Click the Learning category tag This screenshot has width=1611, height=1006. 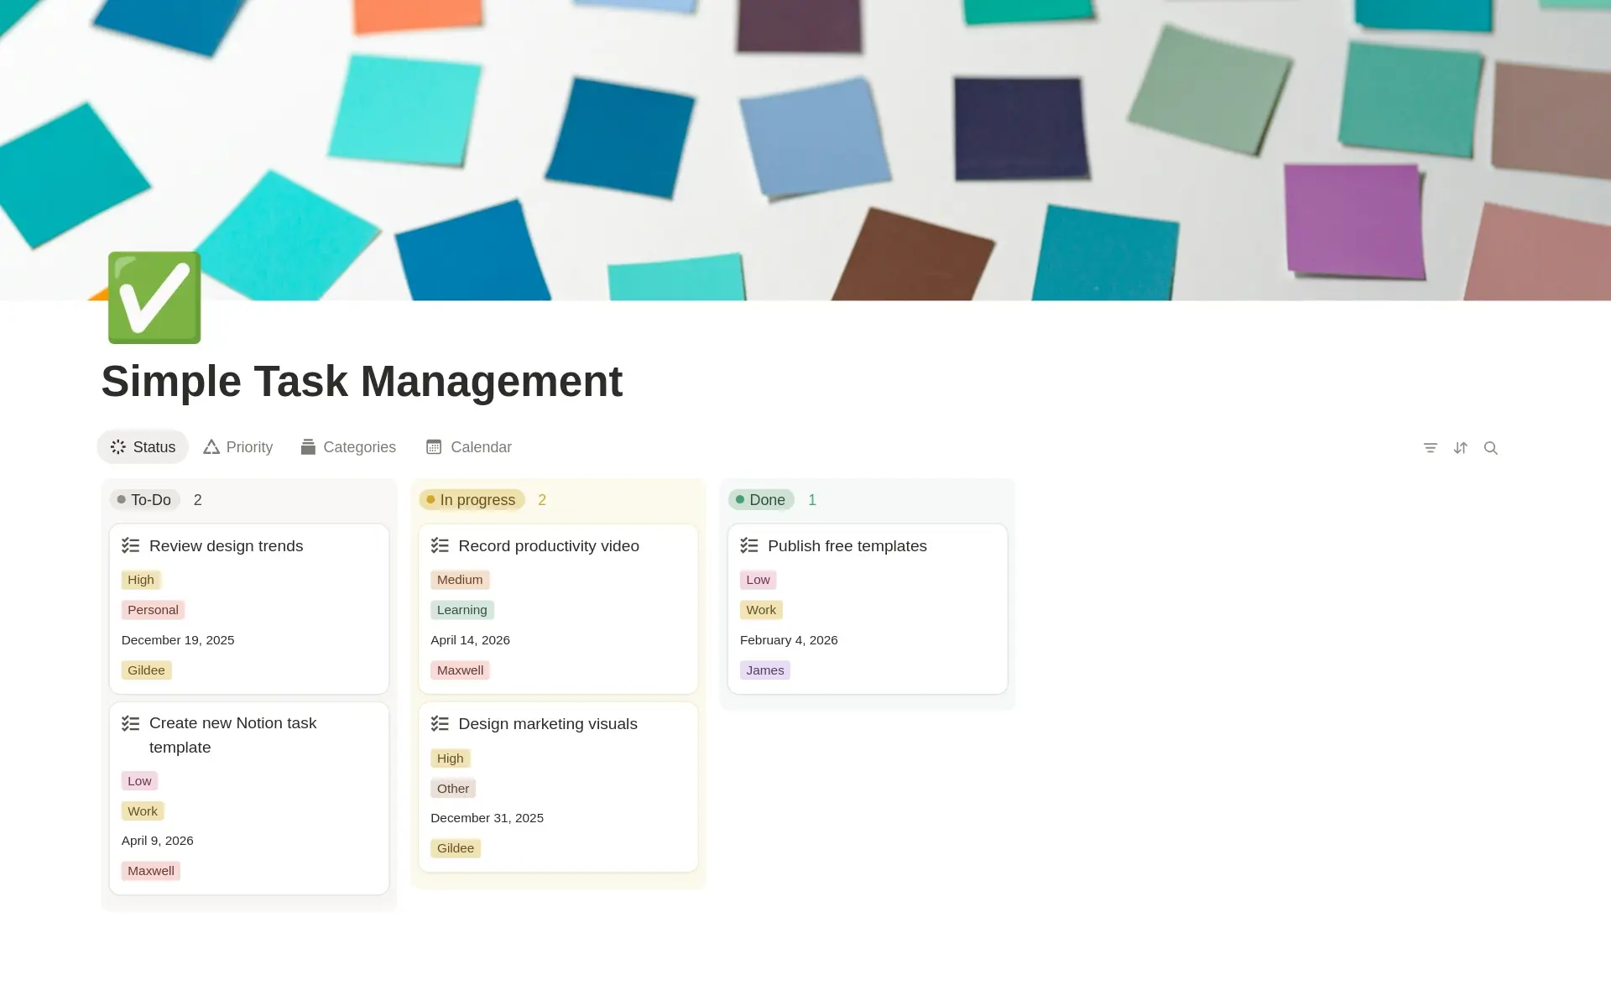pyautogui.click(x=462, y=610)
